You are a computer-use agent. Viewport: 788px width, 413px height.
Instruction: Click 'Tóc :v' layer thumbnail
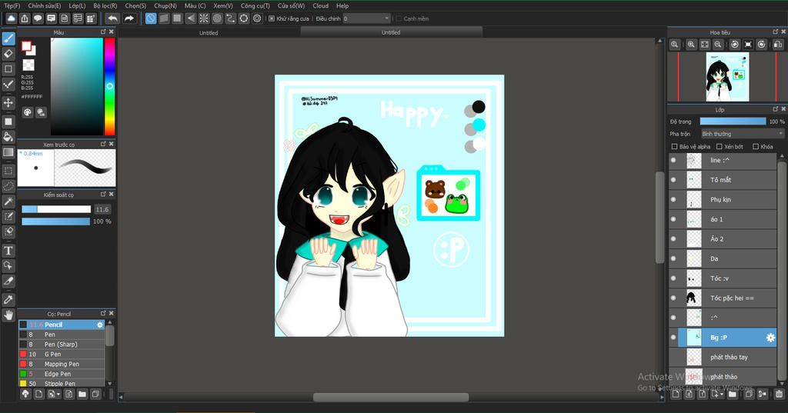click(693, 278)
